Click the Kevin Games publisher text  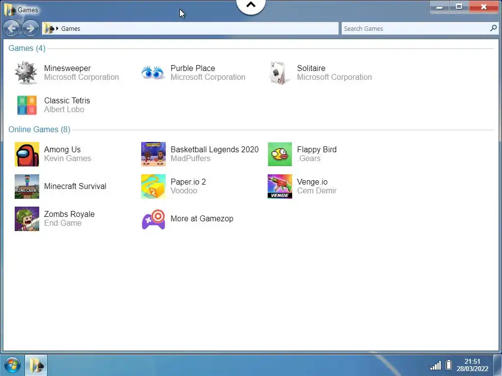coord(68,159)
